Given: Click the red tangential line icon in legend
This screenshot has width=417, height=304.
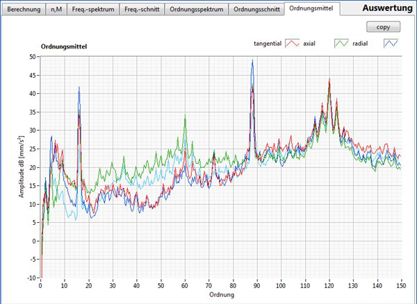Looking at the screenshot, I should pyautogui.click(x=293, y=43).
